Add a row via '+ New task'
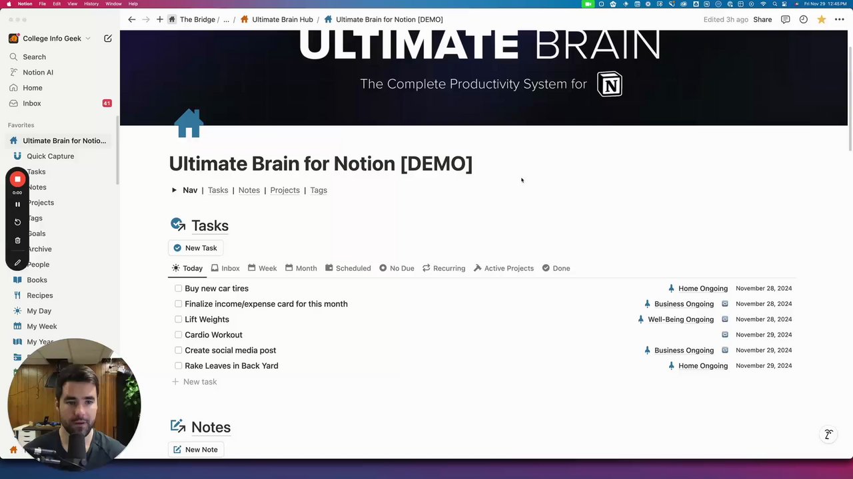The width and height of the screenshot is (853, 479). 194,382
